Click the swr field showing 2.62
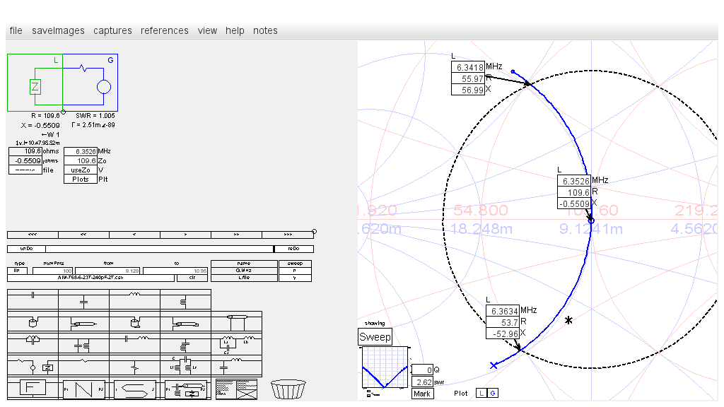 423,382
